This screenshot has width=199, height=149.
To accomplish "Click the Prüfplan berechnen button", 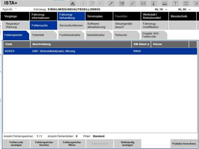I will (x=184, y=143).
